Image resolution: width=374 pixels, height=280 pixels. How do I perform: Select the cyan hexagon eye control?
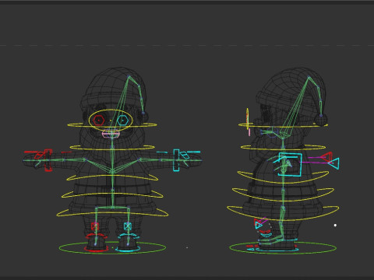click(122, 121)
